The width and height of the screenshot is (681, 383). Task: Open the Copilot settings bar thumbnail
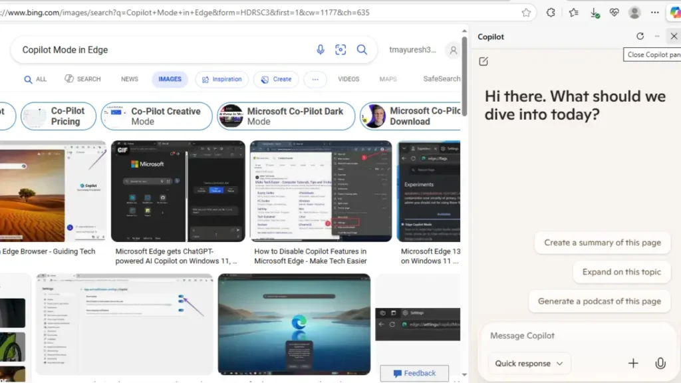[418, 324]
